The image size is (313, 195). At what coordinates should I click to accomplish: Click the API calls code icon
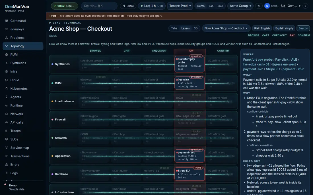[6, 122]
